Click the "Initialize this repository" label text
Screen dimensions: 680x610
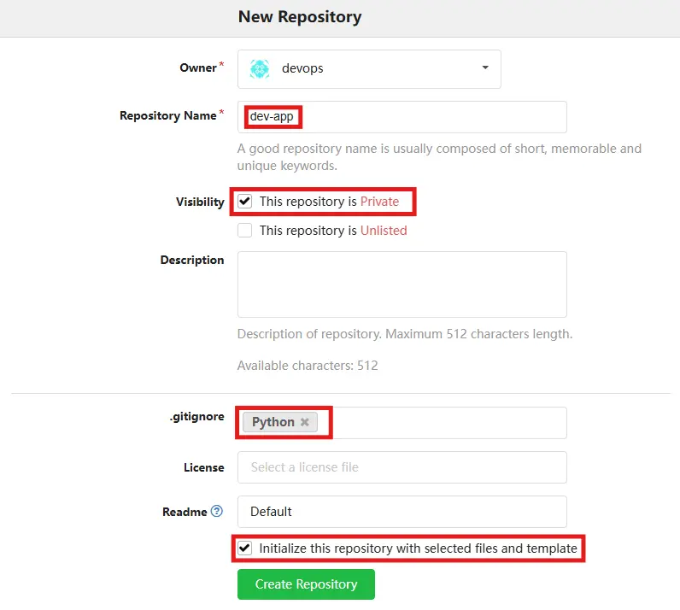pos(418,548)
